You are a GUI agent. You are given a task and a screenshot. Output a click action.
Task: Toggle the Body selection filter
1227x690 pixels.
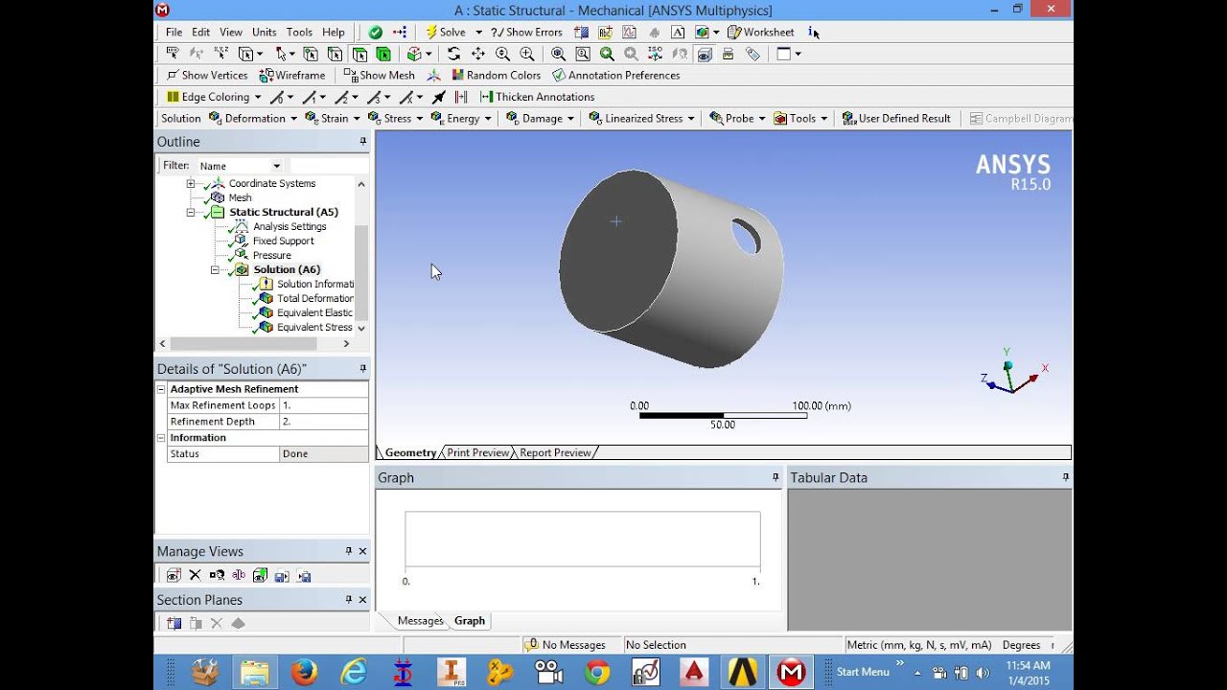coord(383,54)
